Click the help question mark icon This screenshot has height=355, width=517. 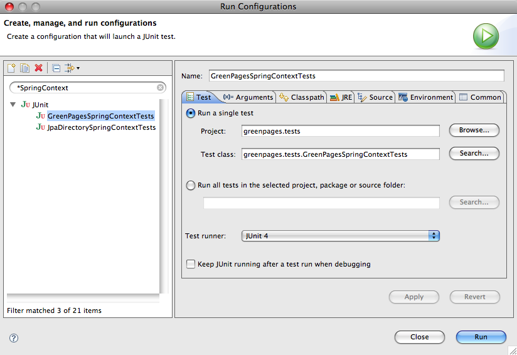point(14,337)
